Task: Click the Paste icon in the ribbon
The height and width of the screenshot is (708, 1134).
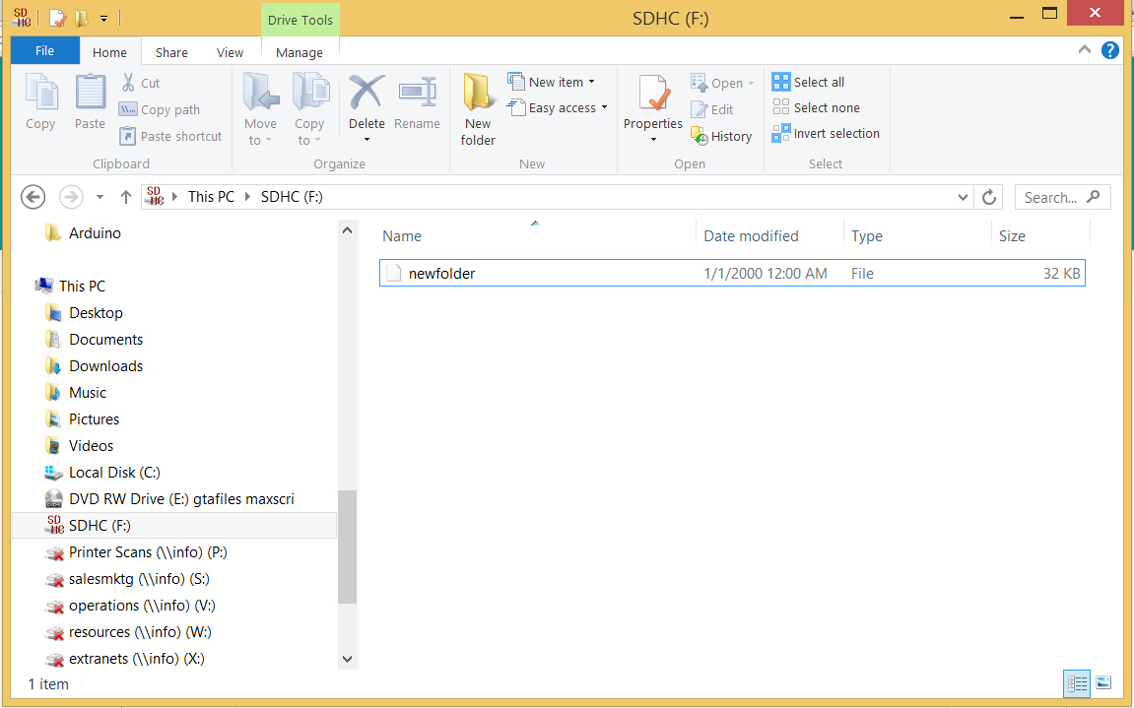Action: (90, 98)
